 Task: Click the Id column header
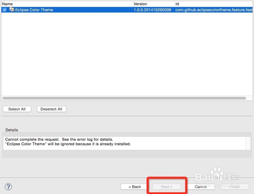click(x=214, y=4)
